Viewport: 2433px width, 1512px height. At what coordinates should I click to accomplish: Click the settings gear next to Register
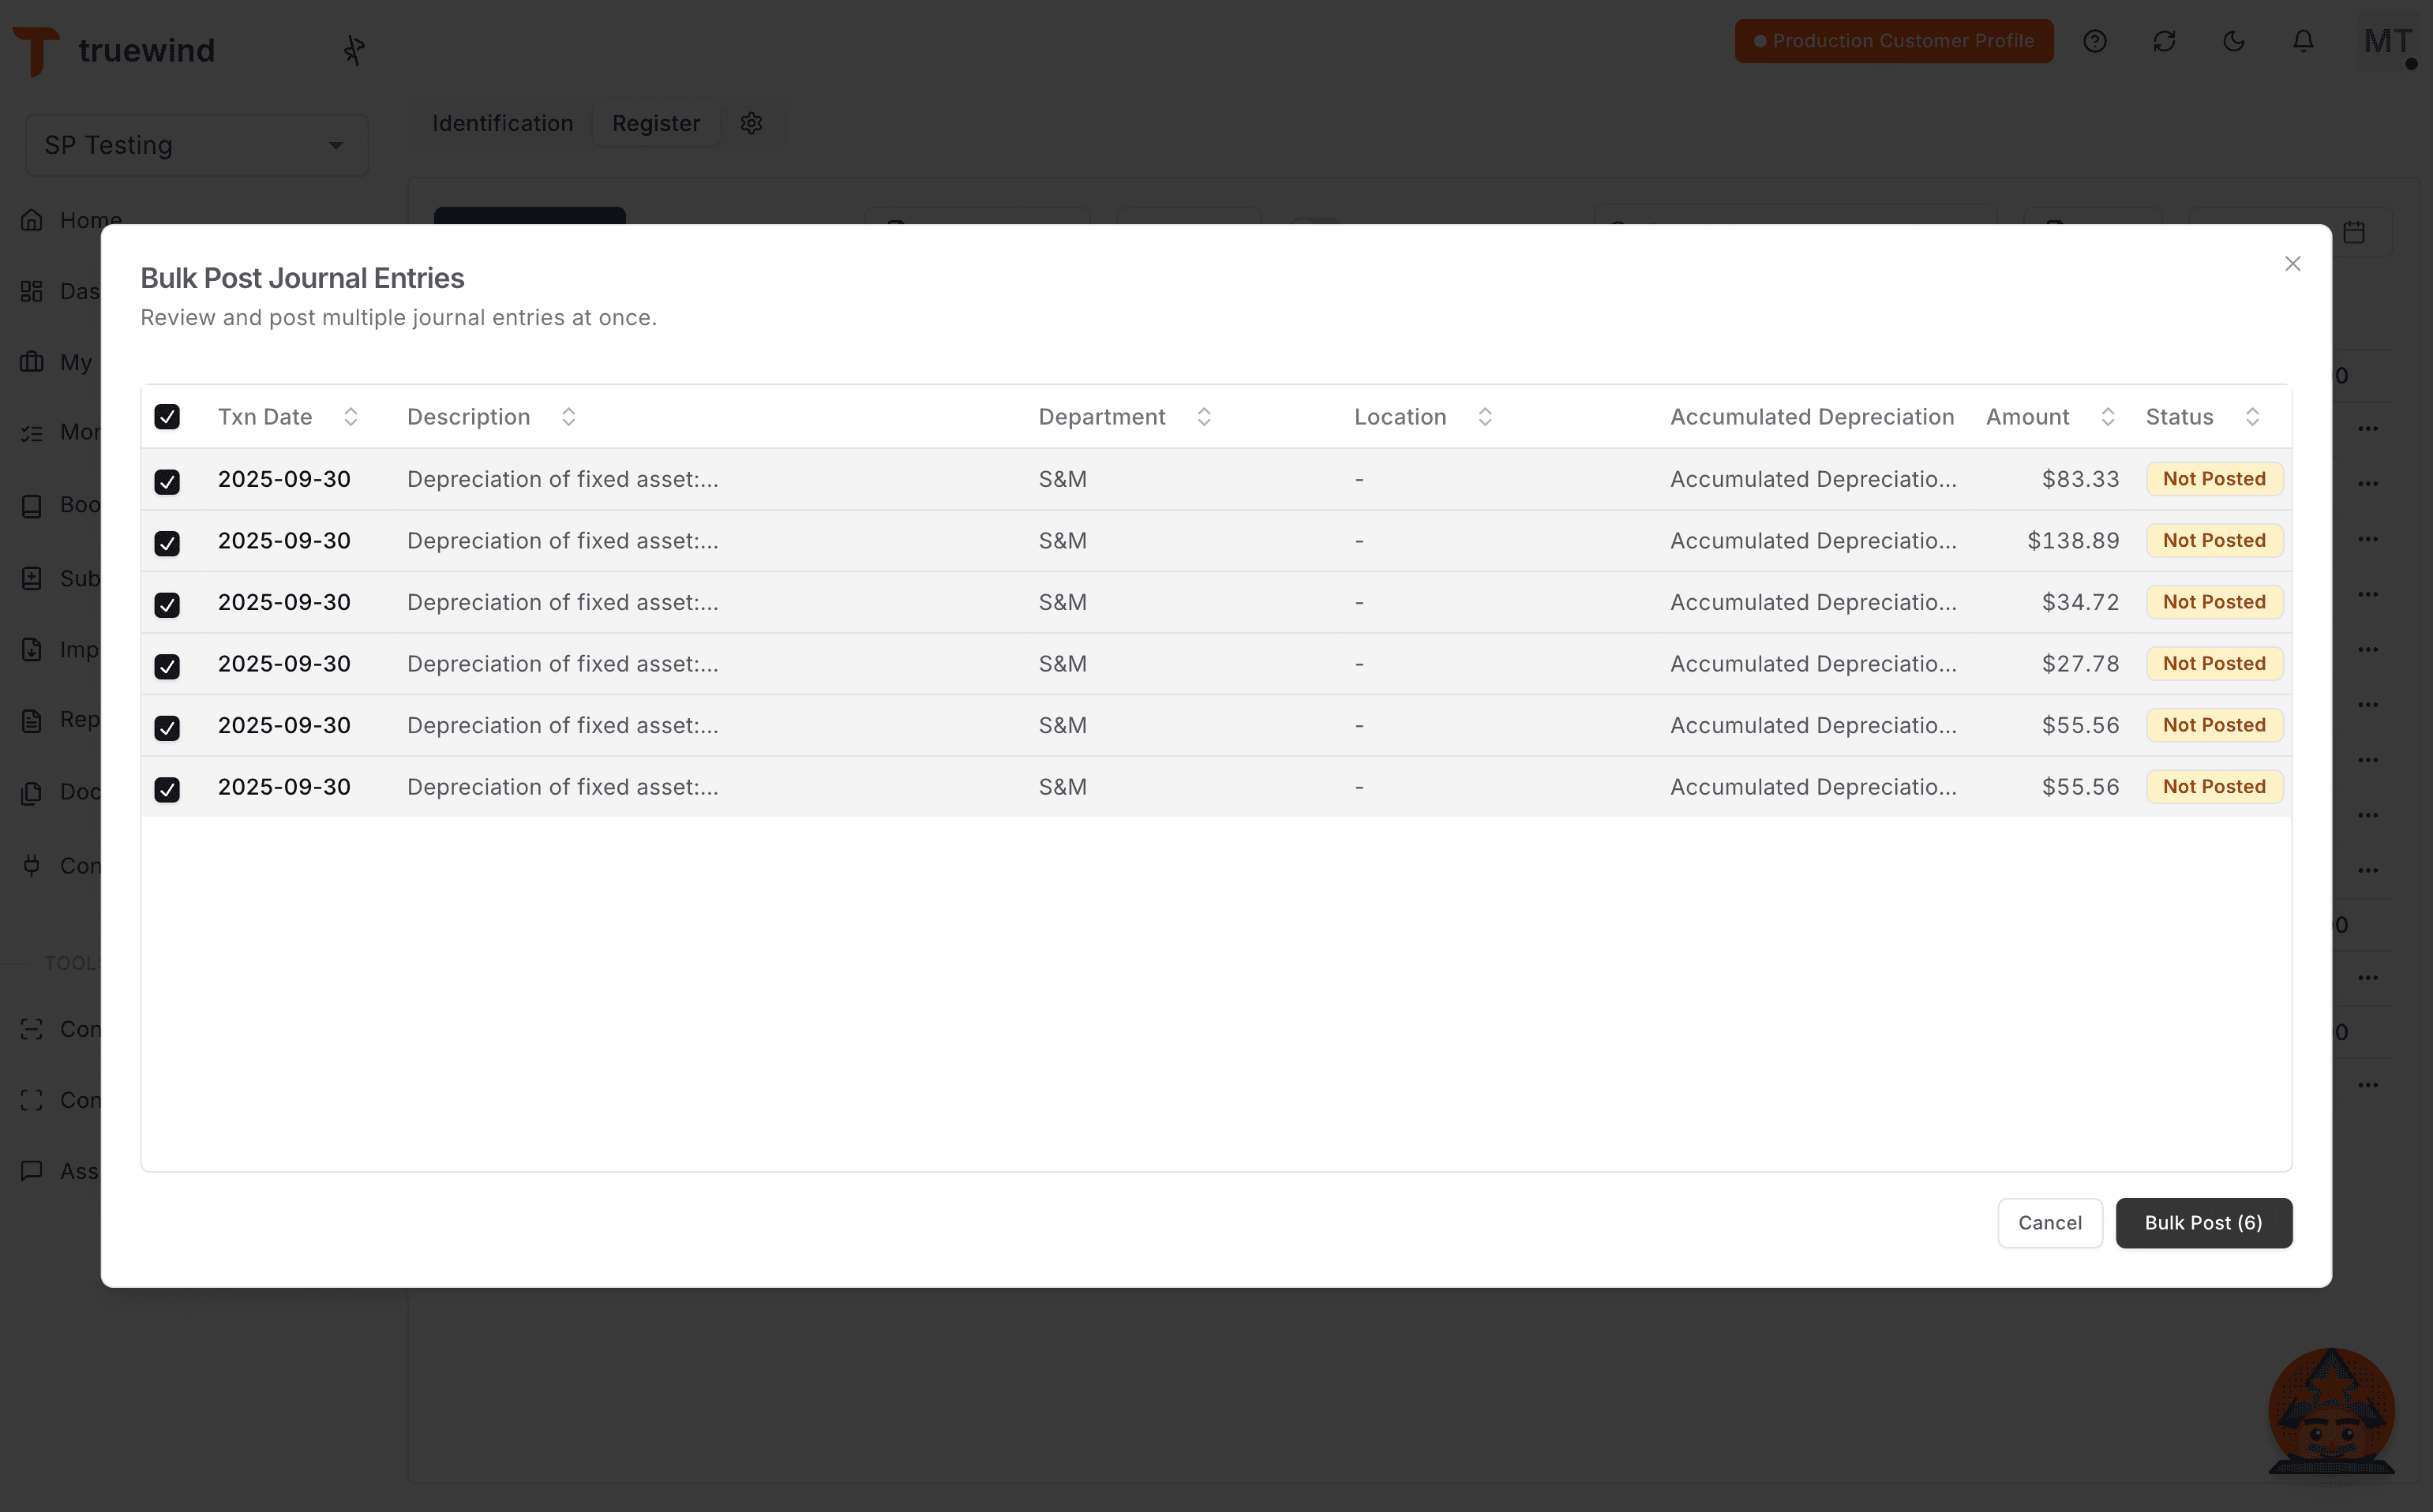click(x=752, y=123)
